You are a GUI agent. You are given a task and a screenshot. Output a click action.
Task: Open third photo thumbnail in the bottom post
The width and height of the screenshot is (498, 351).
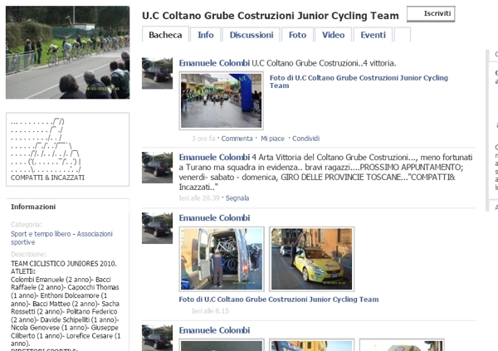[402, 345]
